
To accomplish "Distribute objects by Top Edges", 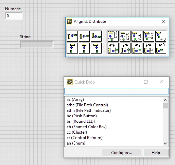I will [113, 36].
